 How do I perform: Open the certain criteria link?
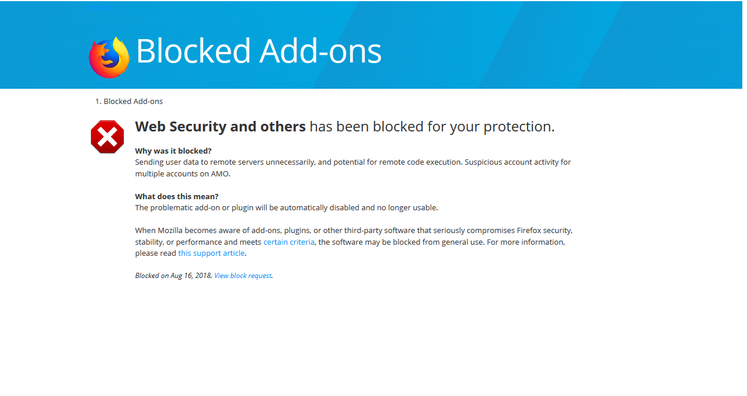pyautogui.click(x=289, y=242)
